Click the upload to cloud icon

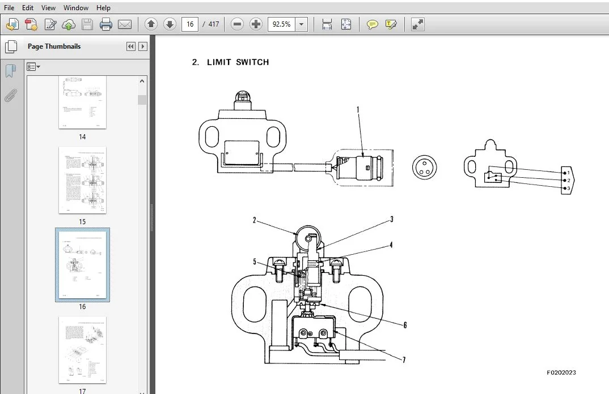click(x=69, y=24)
